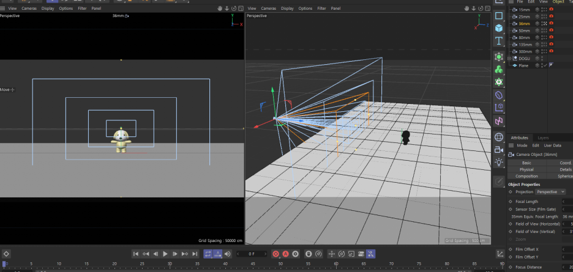Go to start of animation
Viewport: 573px width, 272px height.
(x=135, y=254)
